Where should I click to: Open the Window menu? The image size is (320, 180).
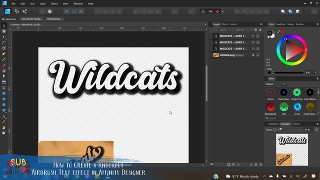coord(78,3)
